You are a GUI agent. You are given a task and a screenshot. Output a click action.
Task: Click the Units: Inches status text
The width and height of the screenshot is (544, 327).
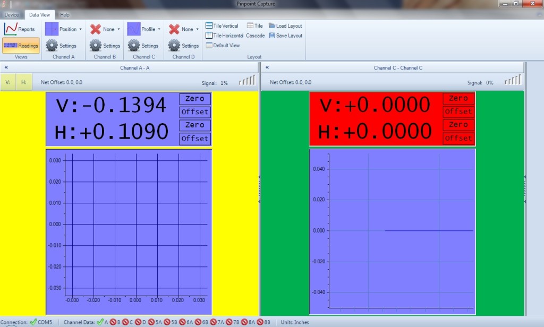(294, 322)
